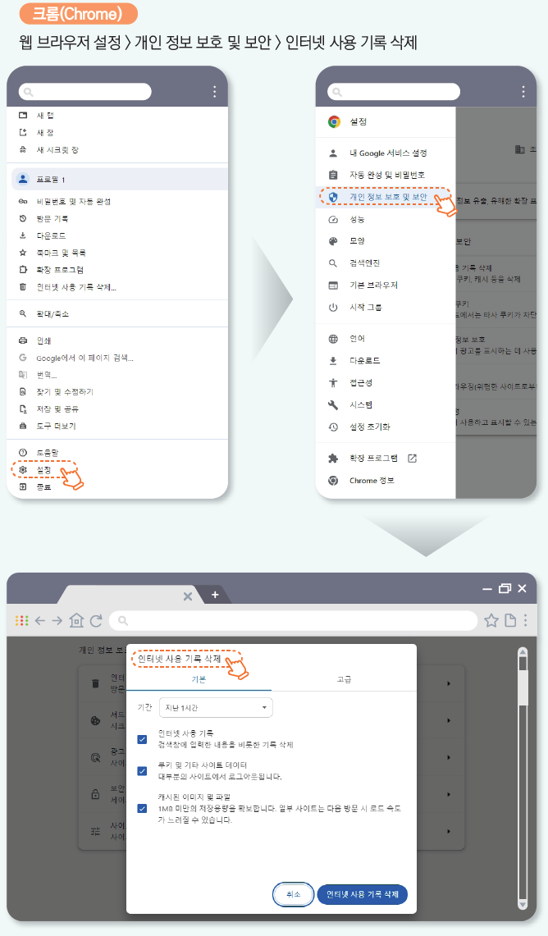Toggle the 인터넷 사용 기록 checkbox

pos(142,739)
